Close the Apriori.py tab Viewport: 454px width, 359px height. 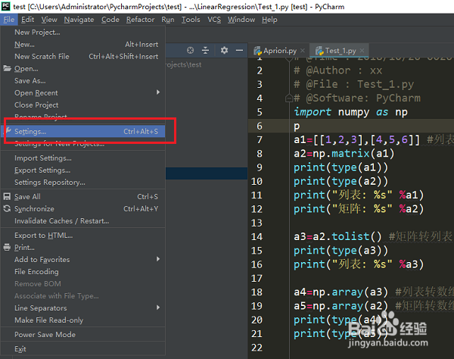(x=303, y=51)
